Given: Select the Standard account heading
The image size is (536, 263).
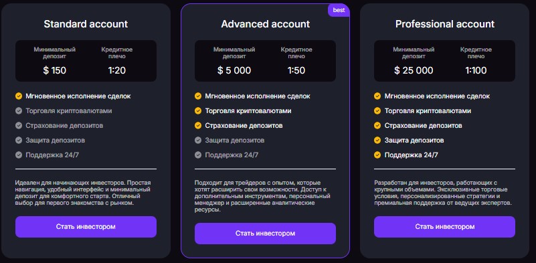Looking at the screenshot, I should coord(86,24).
